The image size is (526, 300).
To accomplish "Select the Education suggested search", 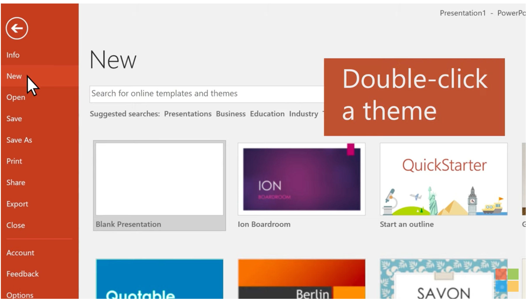I will click(267, 114).
